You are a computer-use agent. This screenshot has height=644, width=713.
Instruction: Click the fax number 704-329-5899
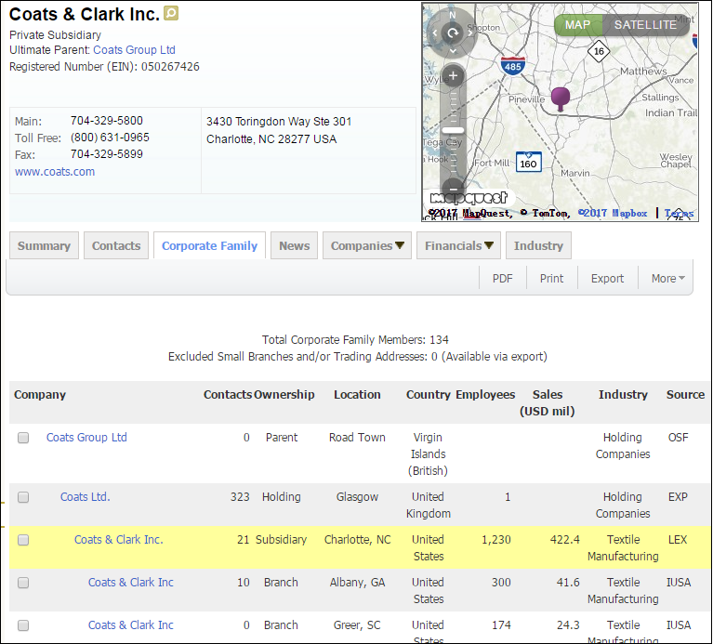click(106, 154)
